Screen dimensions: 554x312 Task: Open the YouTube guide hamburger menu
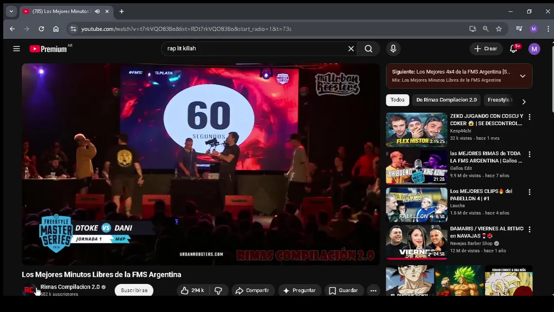[16, 49]
